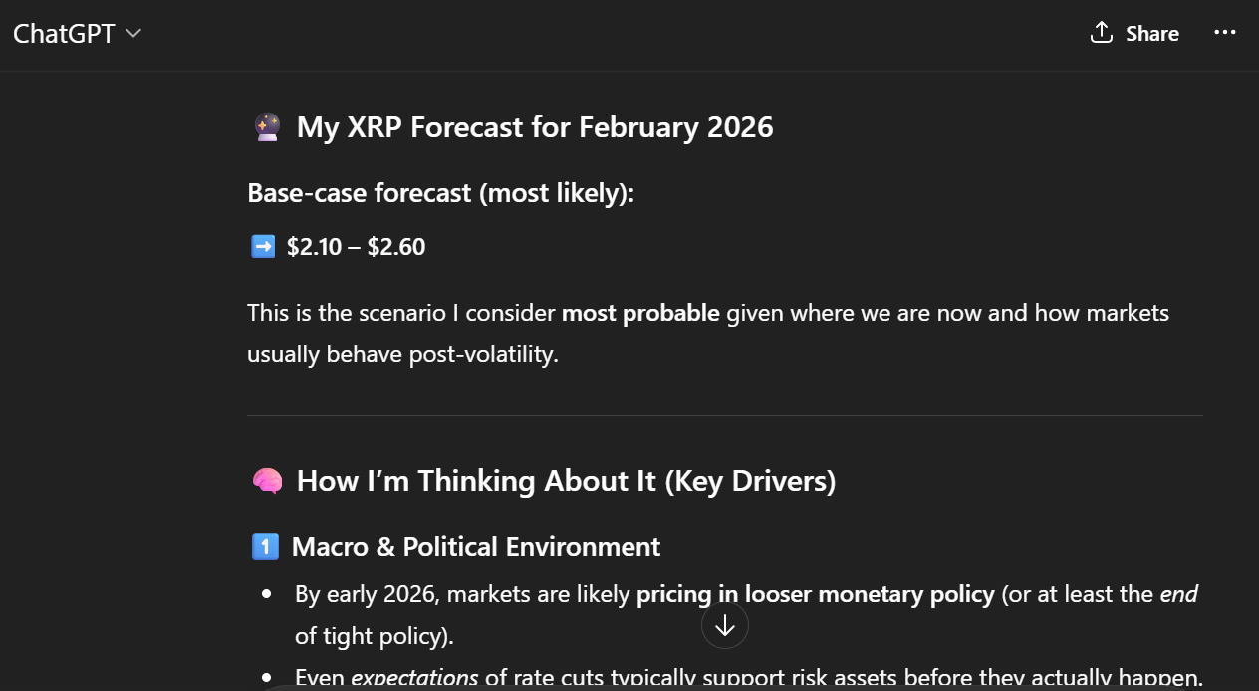Viewport: 1259px width, 691px height.
Task: Click the blue arrow icon before the price range
Action: 262,246
